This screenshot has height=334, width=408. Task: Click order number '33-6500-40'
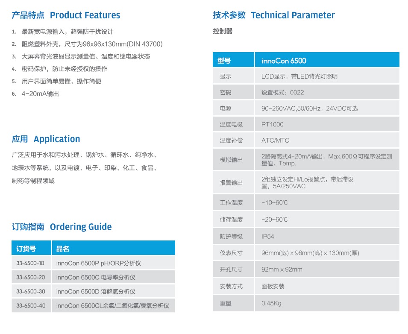pos(31,306)
